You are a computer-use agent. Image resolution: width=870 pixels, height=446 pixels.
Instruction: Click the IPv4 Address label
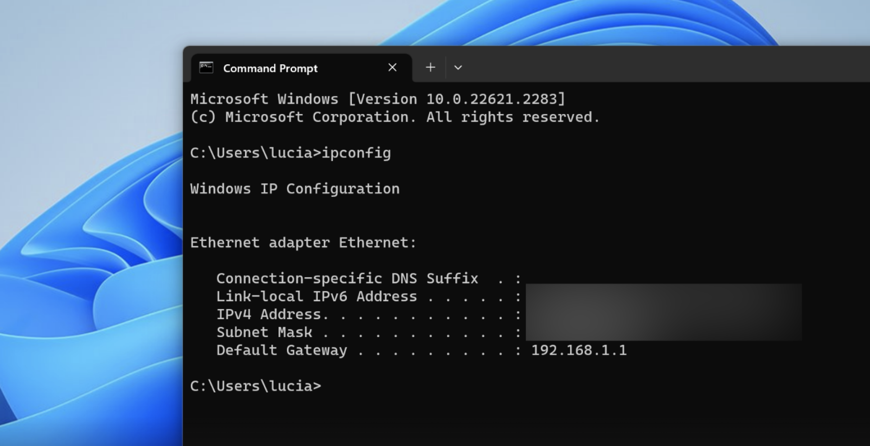tap(269, 315)
